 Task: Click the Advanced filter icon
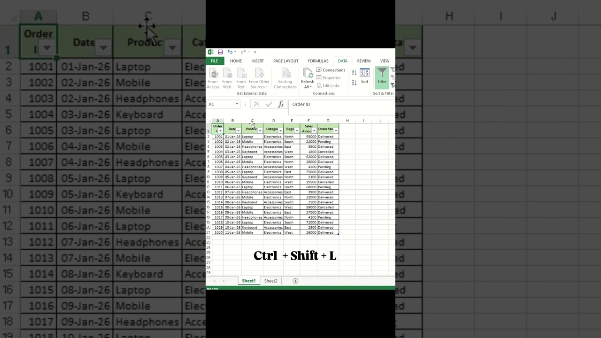(x=393, y=85)
